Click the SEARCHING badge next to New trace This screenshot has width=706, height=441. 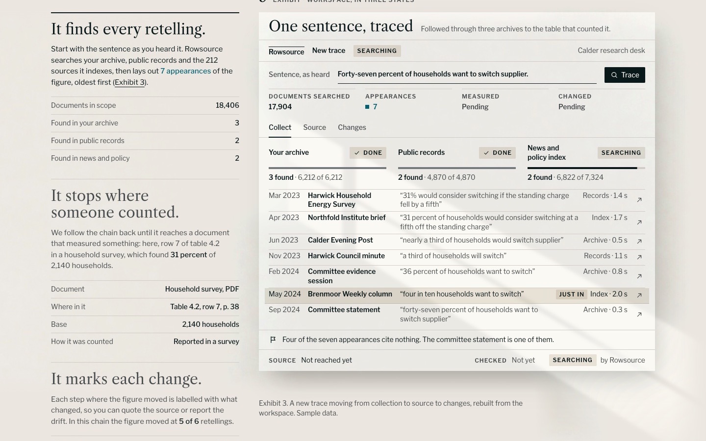click(x=377, y=51)
